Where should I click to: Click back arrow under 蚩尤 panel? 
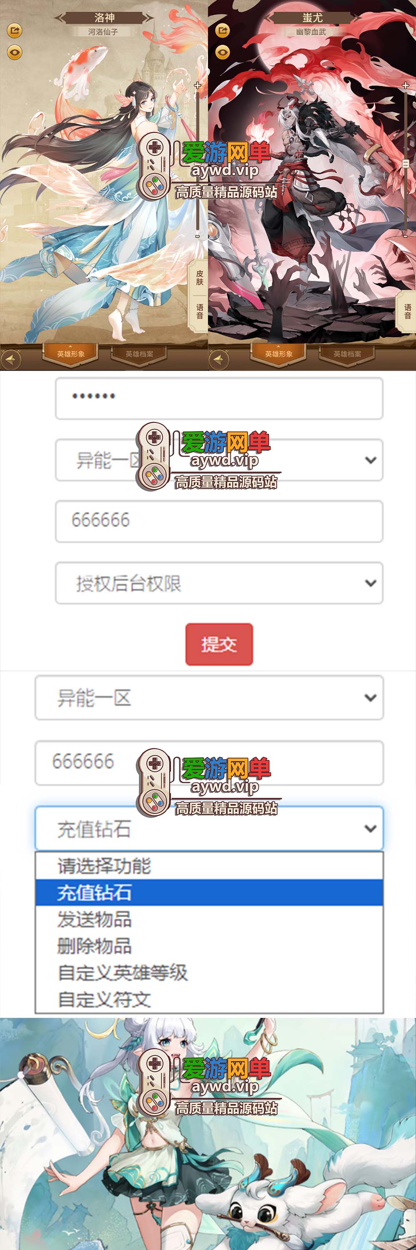(x=219, y=360)
